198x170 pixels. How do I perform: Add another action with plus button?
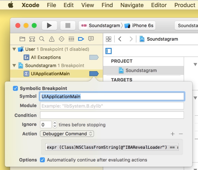coord(173,134)
